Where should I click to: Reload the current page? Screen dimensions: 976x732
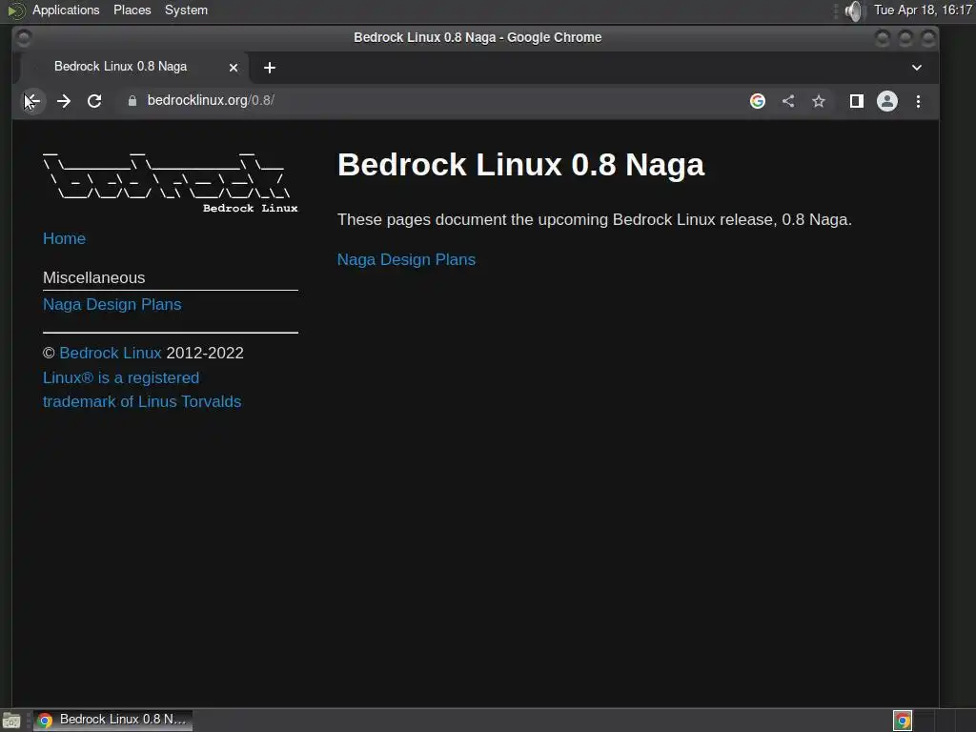(94, 101)
